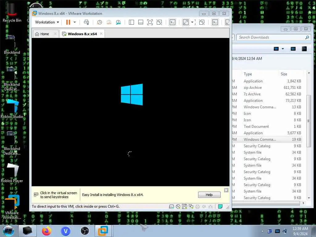Click inside the black VM screen

131,112
